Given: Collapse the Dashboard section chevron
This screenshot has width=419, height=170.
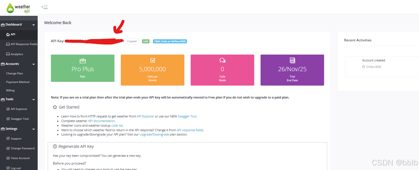Looking at the screenshot, I should (x=34, y=25).
